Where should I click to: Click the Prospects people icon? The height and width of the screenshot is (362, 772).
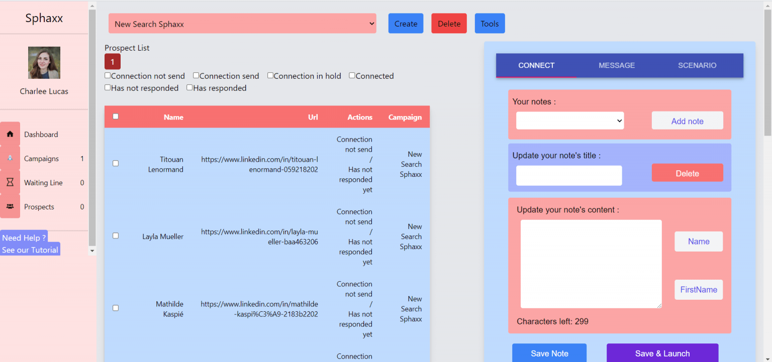10,206
